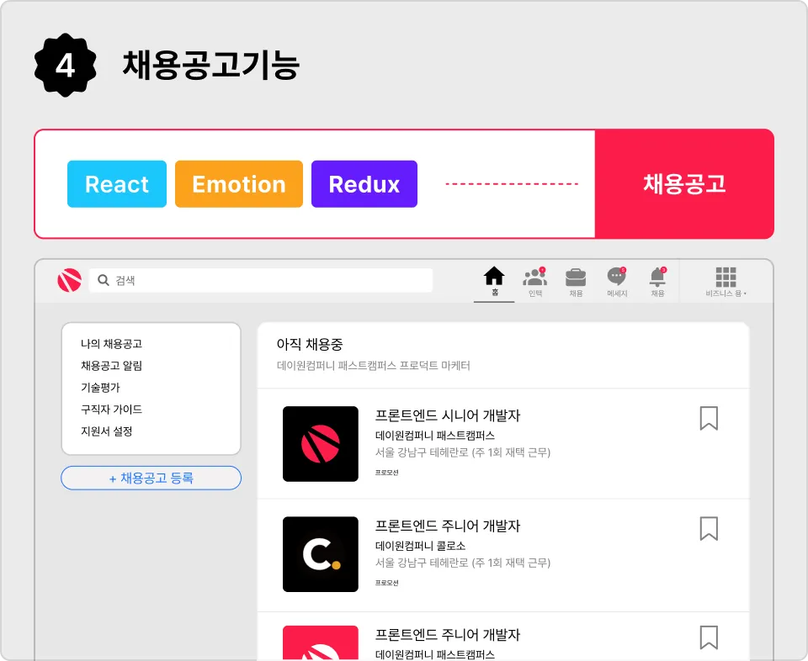Bookmark the 데이원컴퍼니 콜로소 junior job
808x661 pixels.
coord(709,528)
